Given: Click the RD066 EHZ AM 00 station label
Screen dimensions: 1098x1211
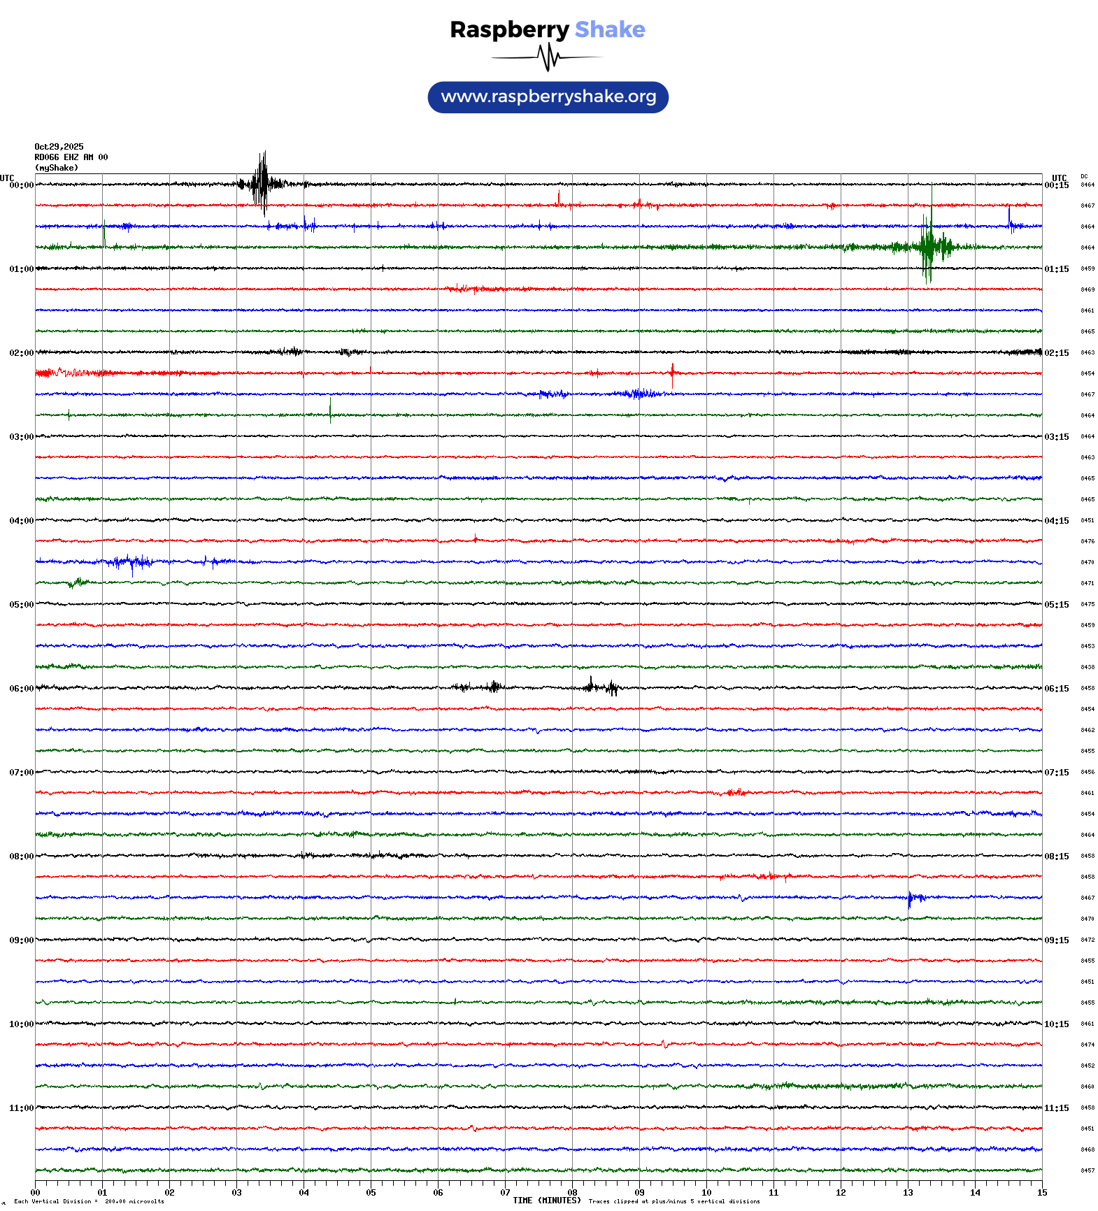Looking at the screenshot, I should coord(71,157).
